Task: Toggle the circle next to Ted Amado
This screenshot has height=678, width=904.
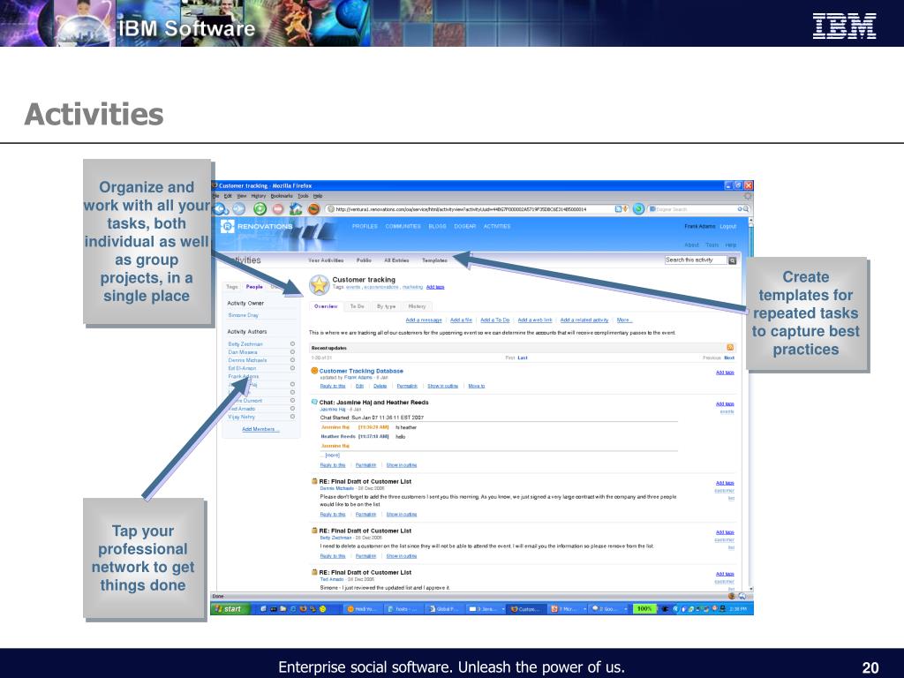Action: [292, 408]
